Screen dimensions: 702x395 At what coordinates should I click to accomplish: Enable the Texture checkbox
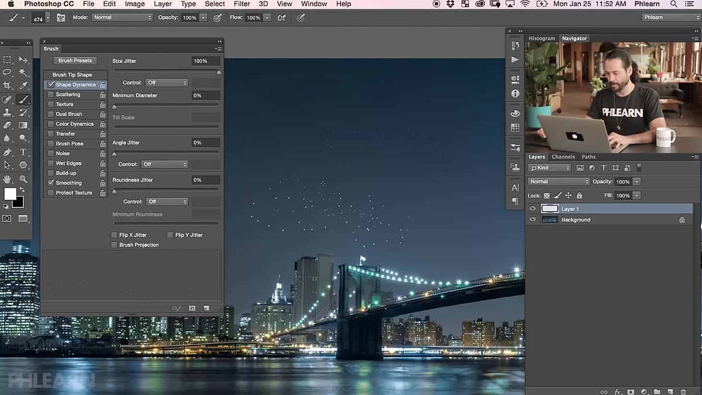(x=51, y=105)
